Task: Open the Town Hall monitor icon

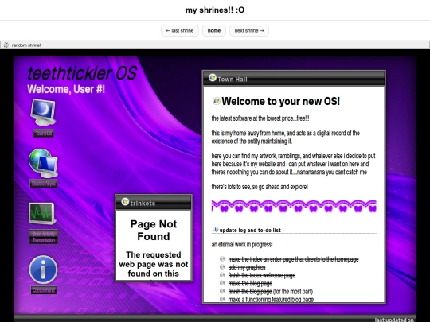Action: tap(43, 112)
